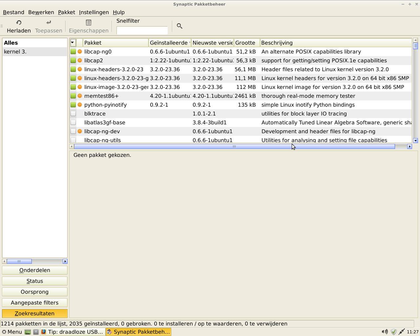This screenshot has height=336, width=420.
Task: Click the orange icon beside libcap-ng-dev
Action: point(80,131)
